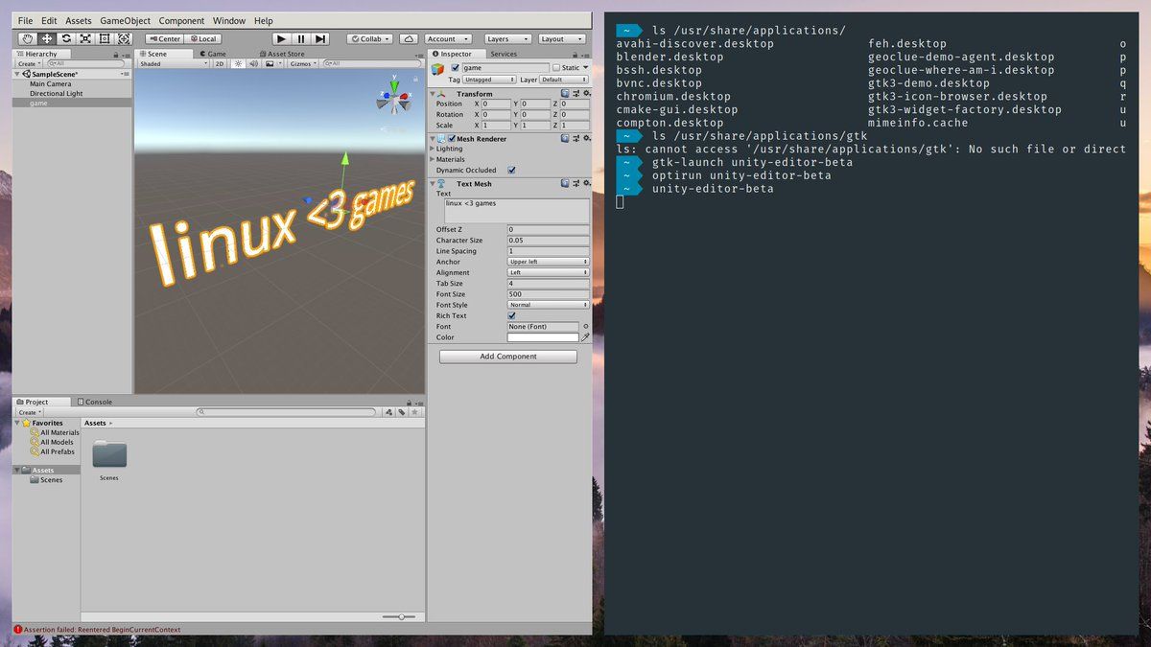Viewport: 1151px width, 647px height.
Task: Click search by label icon in Project
Action: [401, 412]
